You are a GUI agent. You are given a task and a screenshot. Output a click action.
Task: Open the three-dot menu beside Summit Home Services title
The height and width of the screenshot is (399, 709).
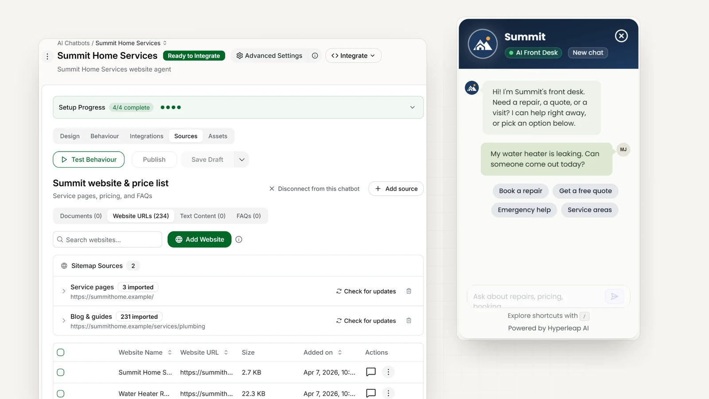(47, 56)
